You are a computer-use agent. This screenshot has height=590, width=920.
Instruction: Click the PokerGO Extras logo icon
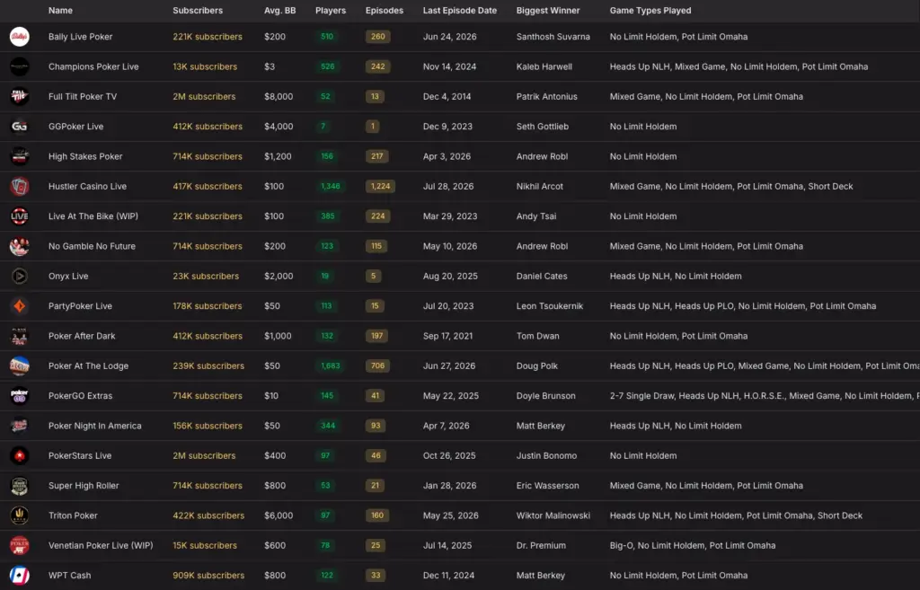click(x=20, y=395)
